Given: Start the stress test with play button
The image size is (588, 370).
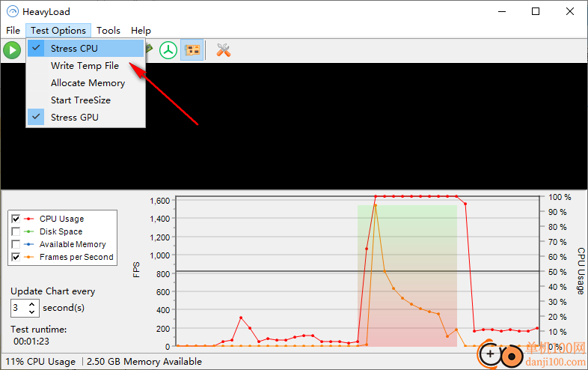Looking at the screenshot, I should pos(12,50).
